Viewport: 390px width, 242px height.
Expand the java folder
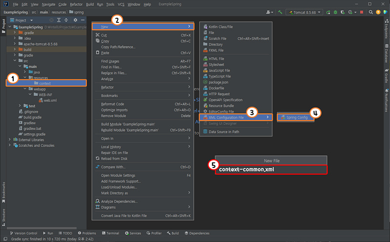pos(25,72)
